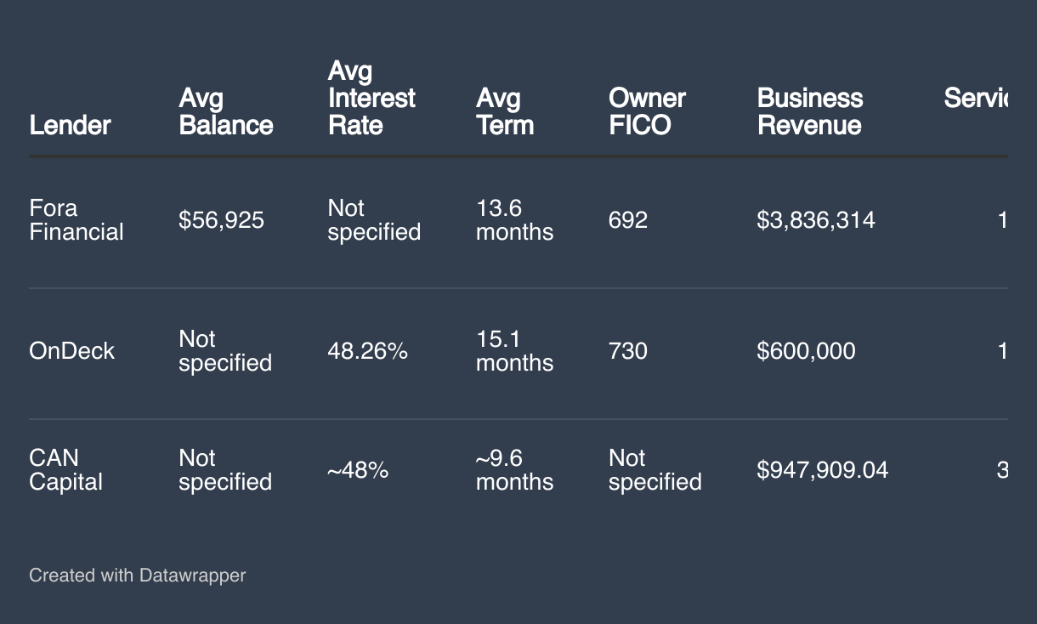Select the Fora Financial lender cell
Viewport: 1037px width, 624px height.
point(76,220)
